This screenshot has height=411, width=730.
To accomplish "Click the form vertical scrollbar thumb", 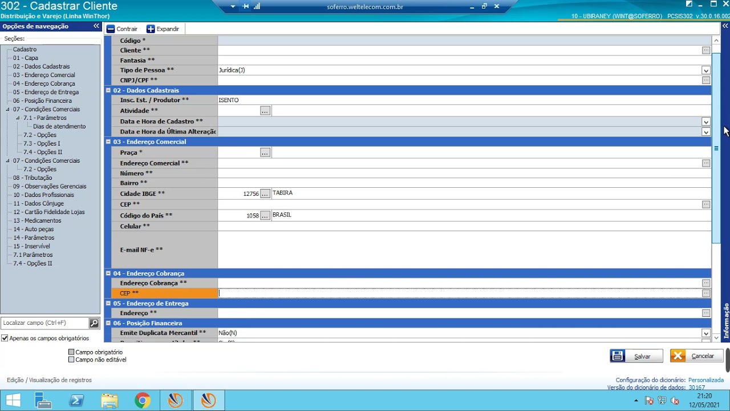I will coord(716,148).
